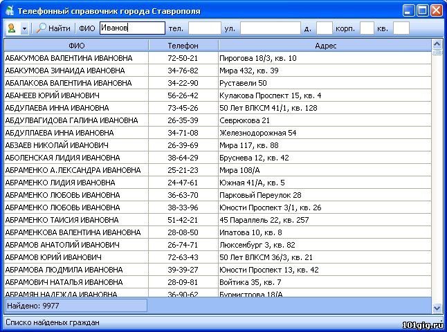Select row АБАКУМОВА ЗИНАИДА ИВАНОВНА
Image resolution: width=447 pixels, height=332 pixels.
point(218,71)
